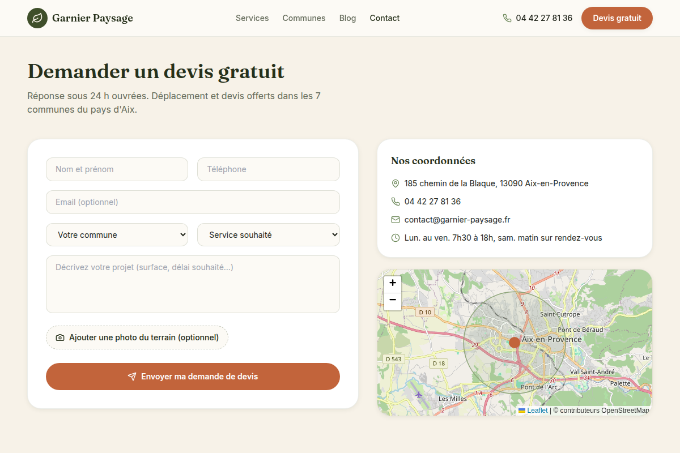Click the Devis gratuit header button
680x453 pixels.
(x=617, y=18)
